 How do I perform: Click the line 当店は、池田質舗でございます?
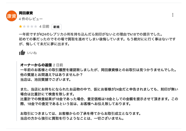point(45,80)
